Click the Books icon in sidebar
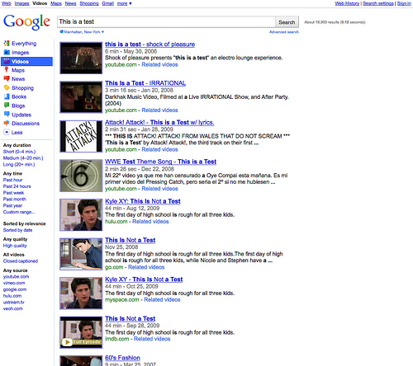Viewport: 413px width, 366px height. (x=7, y=96)
